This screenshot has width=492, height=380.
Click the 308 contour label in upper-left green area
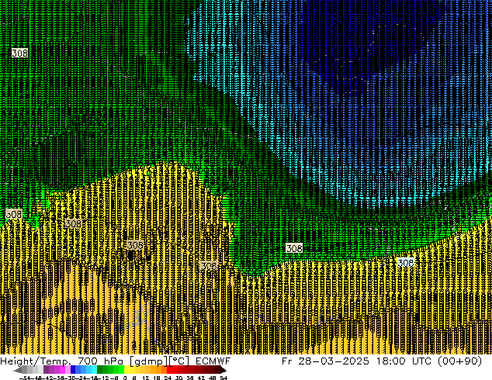coord(19,53)
